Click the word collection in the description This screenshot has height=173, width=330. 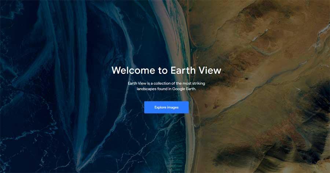click(x=162, y=83)
